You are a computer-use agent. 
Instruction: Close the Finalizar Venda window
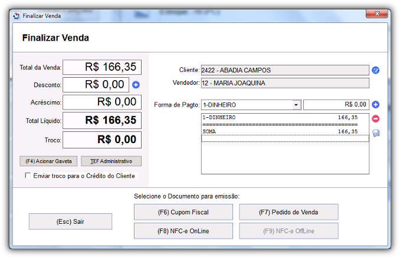click(377, 14)
